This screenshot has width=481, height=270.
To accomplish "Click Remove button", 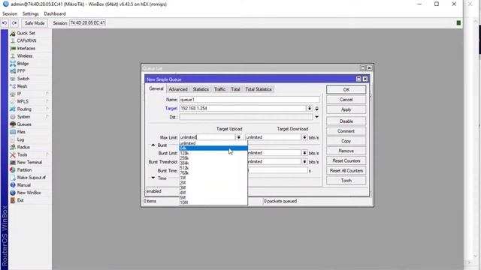I will pyautogui.click(x=346, y=151).
